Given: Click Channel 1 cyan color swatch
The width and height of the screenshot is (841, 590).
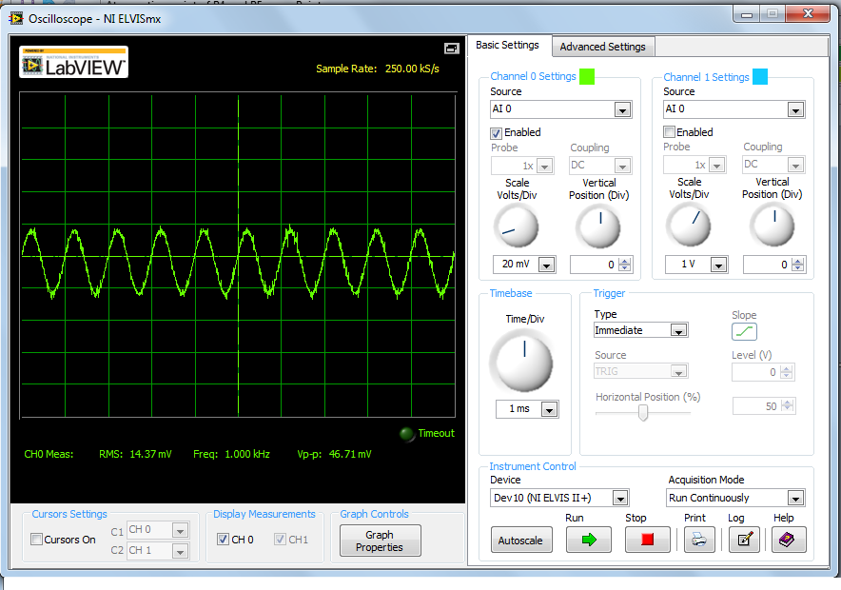Looking at the screenshot, I should pyautogui.click(x=760, y=76).
